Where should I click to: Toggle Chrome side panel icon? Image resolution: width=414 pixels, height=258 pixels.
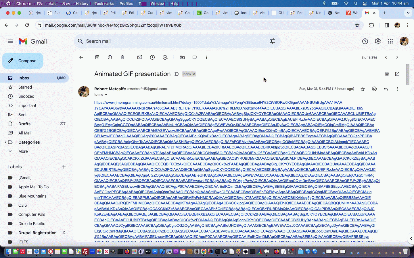pyautogui.click(x=387, y=25)
